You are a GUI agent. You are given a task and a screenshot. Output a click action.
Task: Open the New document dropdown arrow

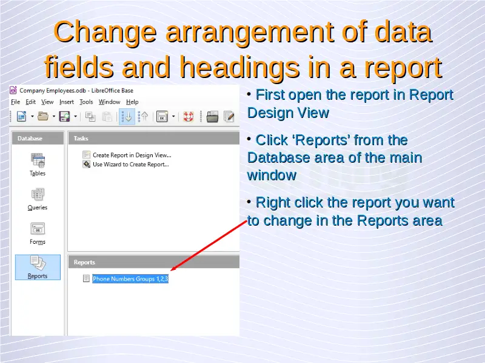pos(32,117)
